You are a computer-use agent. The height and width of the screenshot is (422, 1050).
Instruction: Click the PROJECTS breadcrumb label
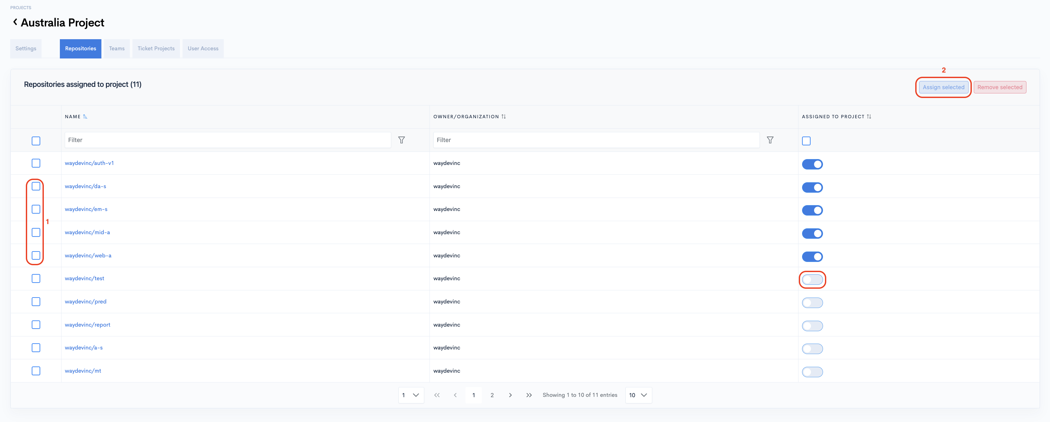click(21, 8)
